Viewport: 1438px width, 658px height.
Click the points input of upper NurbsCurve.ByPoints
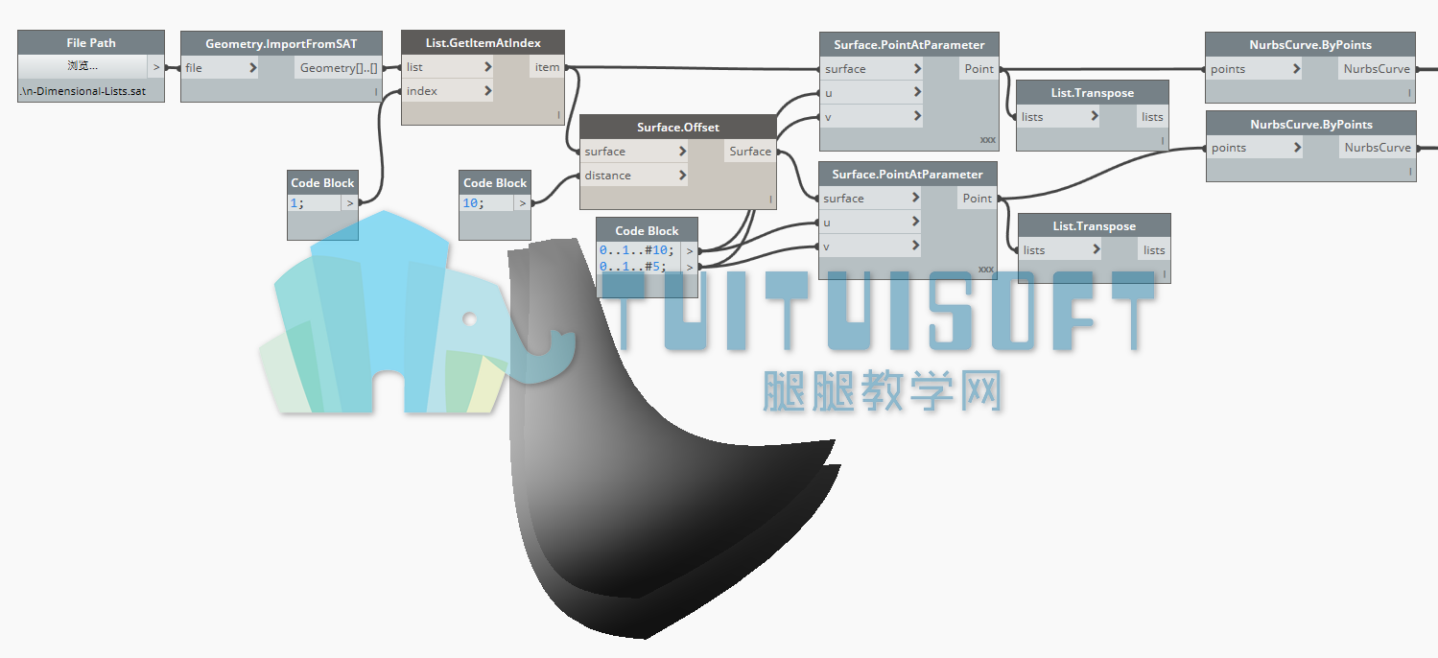[1254, 69]
